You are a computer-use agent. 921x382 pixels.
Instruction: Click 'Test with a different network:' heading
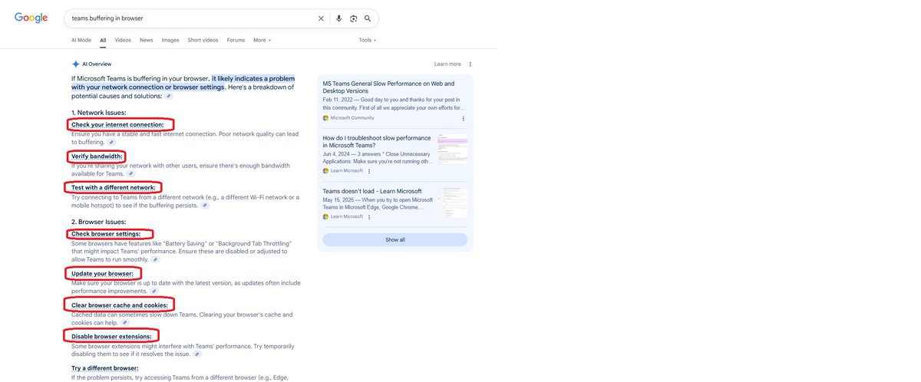click(114, 188)
